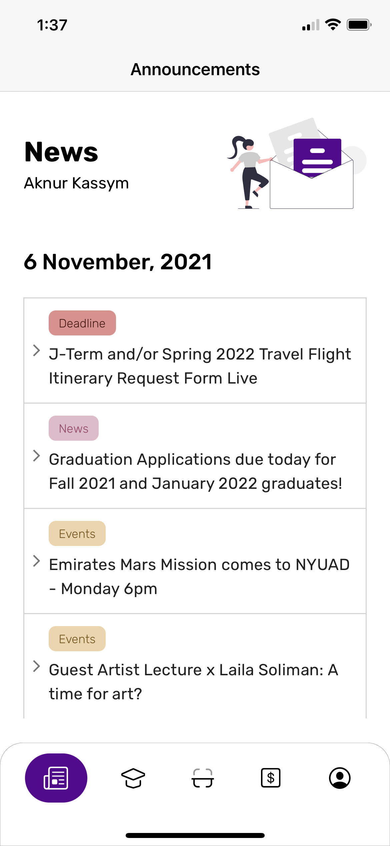Tap the scanner icon in bottom bar
390x846 pixels.
click(202, 778)
